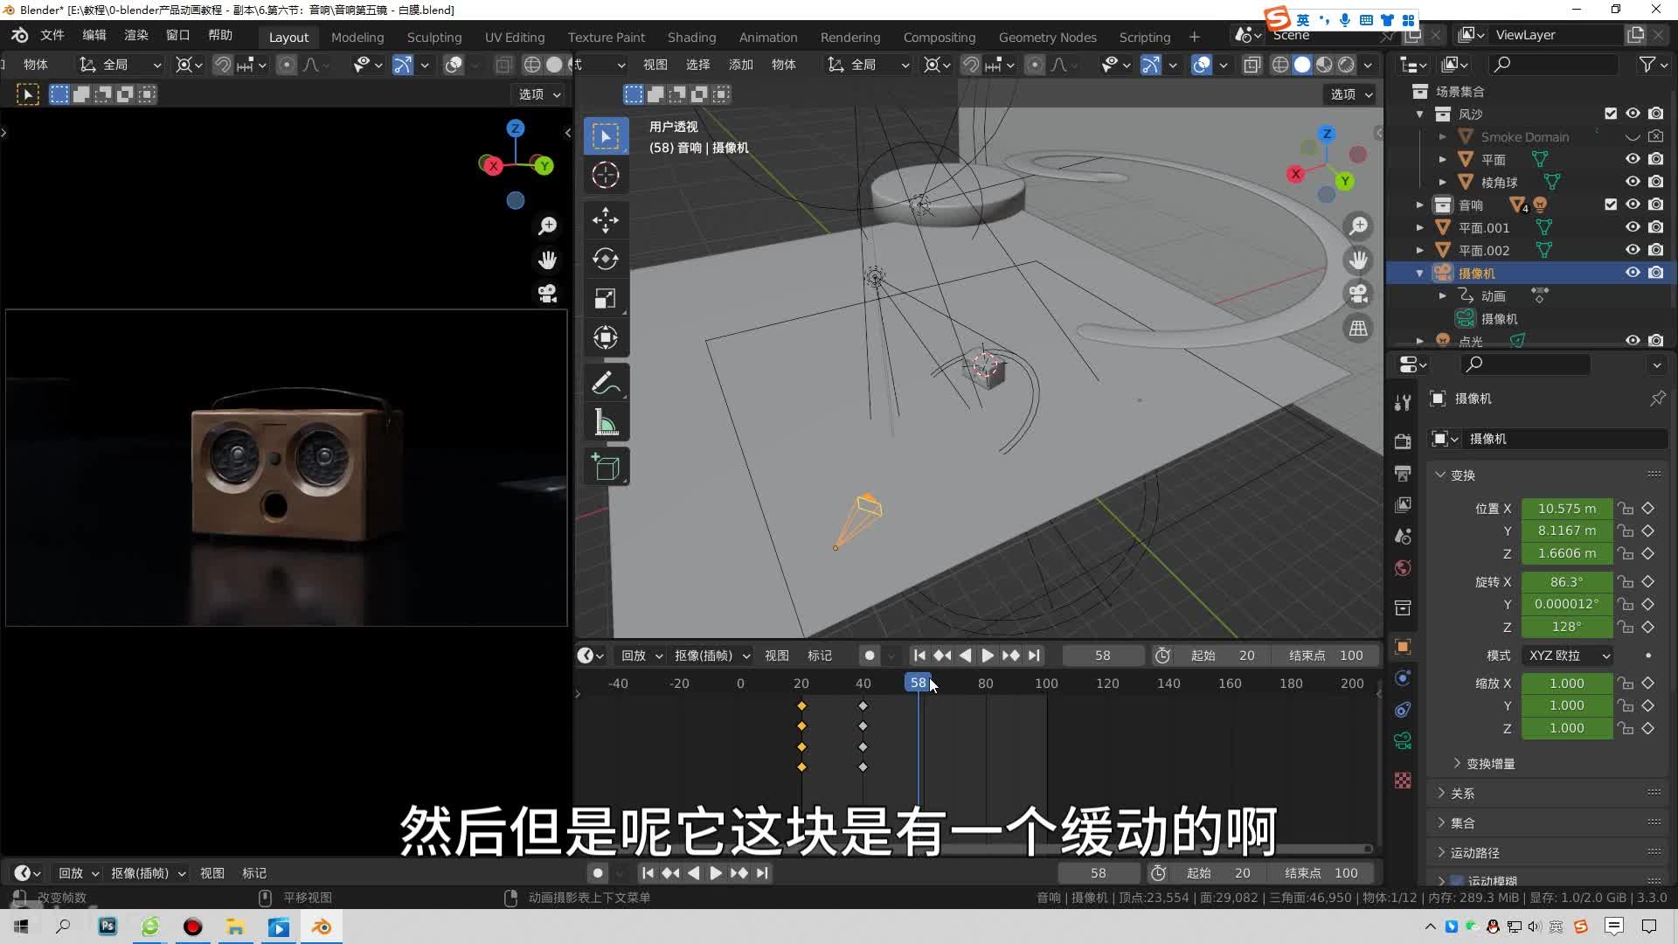Click timeline marker at frame 58
The height and width of the screenshot is (944, 1678).
coord(919,681)
